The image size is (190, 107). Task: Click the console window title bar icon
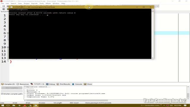point(11,7)
